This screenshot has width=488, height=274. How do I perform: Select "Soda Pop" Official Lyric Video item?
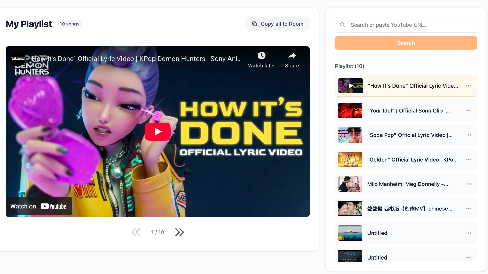(409, 135)
